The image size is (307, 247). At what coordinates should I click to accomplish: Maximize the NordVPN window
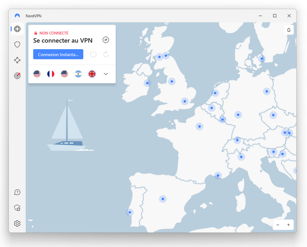275,16
